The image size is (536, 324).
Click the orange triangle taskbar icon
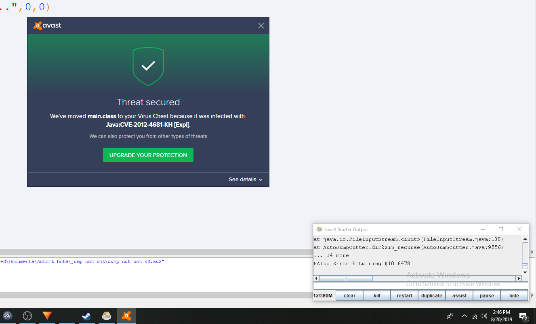[x=47, y=316]
